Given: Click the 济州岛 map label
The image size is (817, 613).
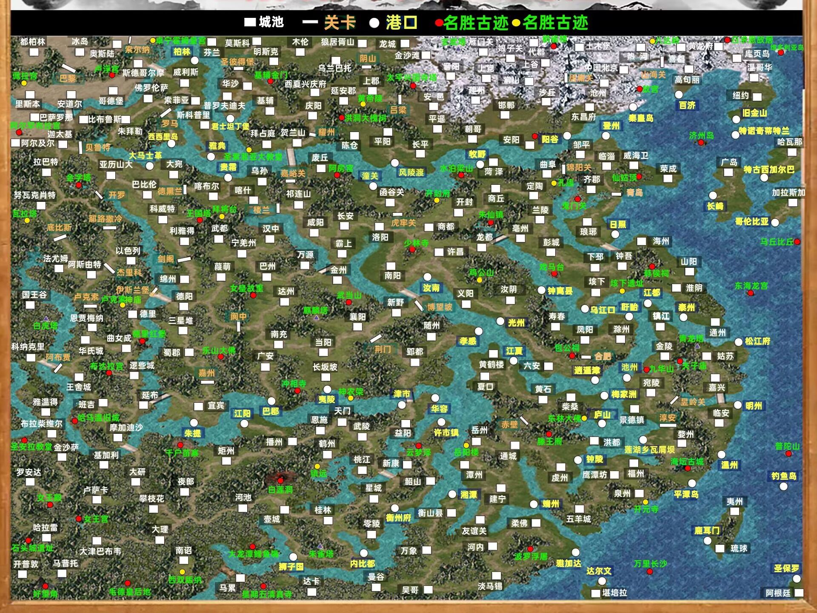Looking at the screenshot, I should pyautogui.click(x=702, y=136).
